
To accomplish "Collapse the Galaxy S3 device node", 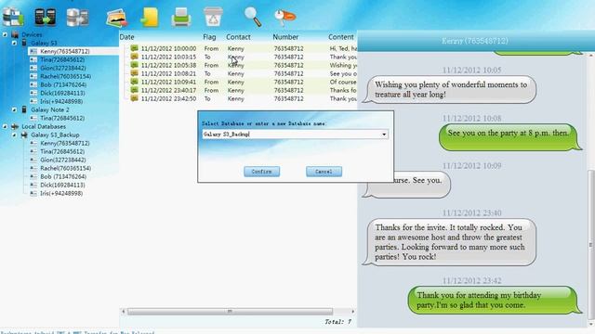I will point(14,43).
